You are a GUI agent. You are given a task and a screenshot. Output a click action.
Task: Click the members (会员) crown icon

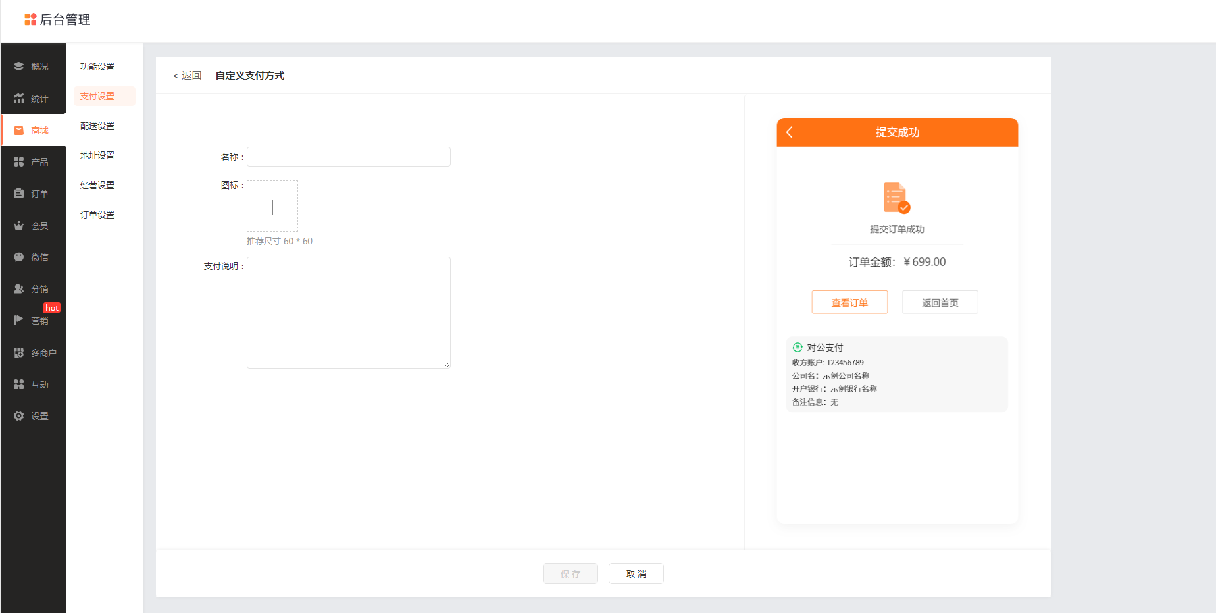pos(18,226)
